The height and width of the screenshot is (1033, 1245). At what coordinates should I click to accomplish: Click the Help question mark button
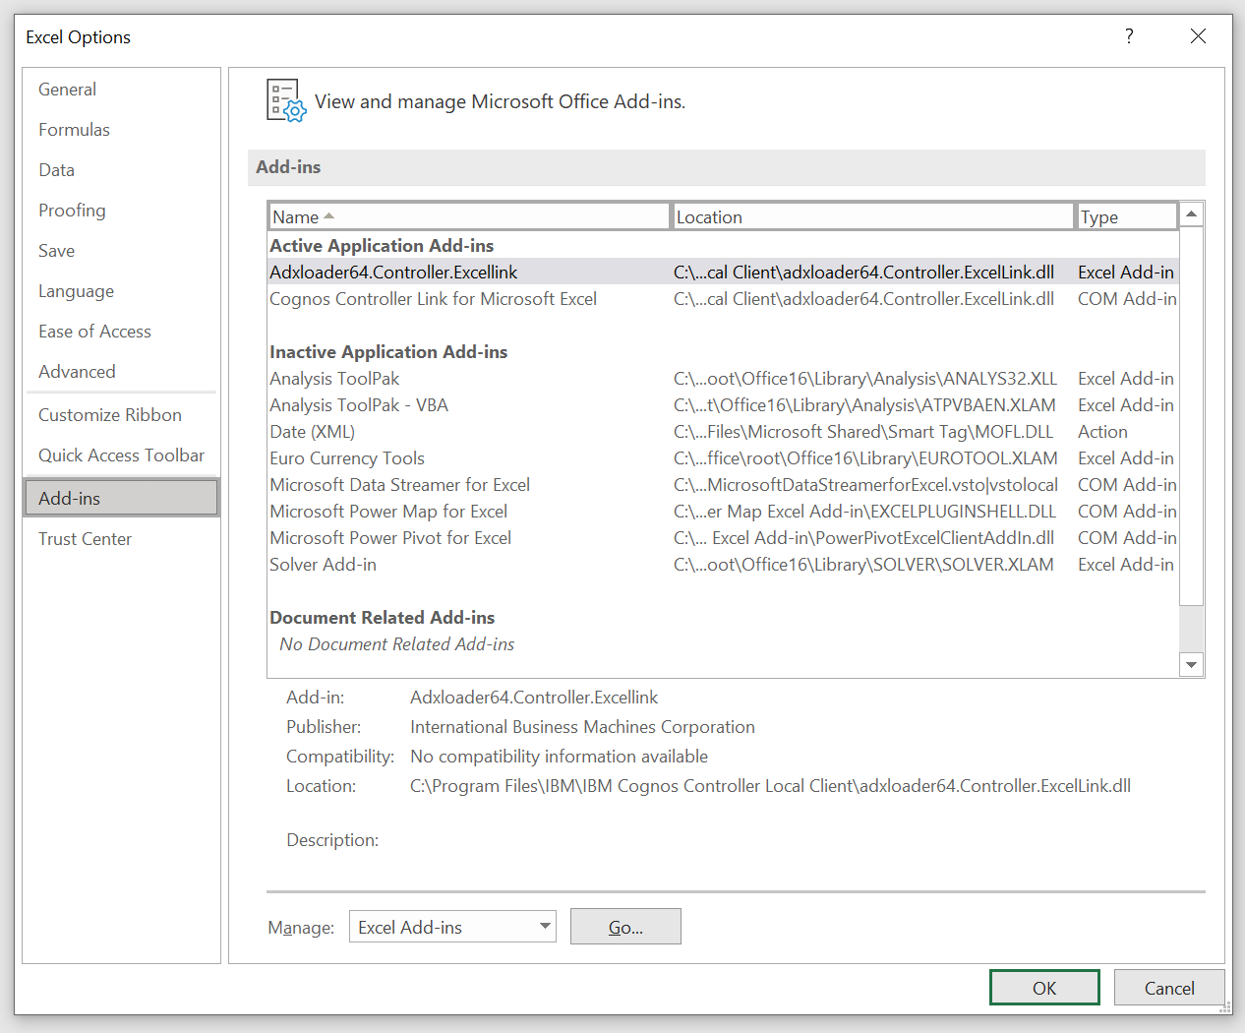point(1129,36)
